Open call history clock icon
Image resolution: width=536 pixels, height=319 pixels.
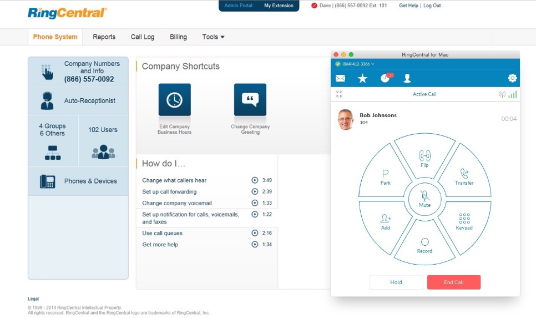click(385, 78)
